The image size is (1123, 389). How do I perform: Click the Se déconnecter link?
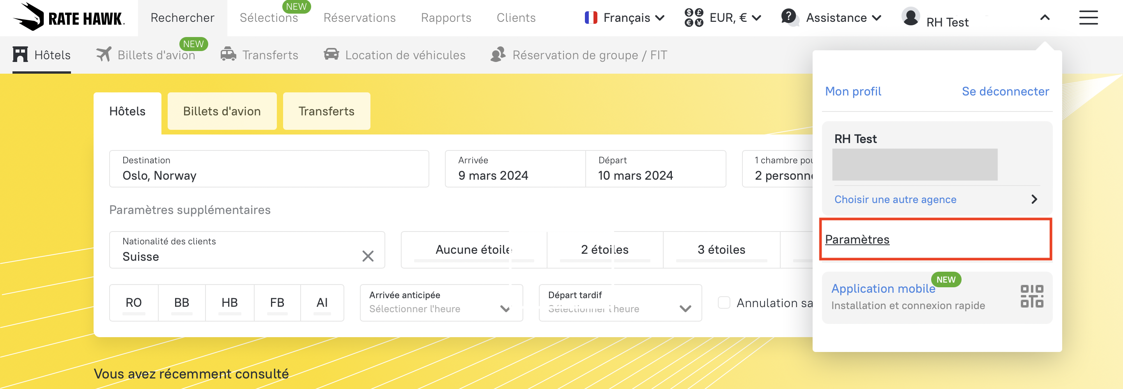[x=1005, y=92]
